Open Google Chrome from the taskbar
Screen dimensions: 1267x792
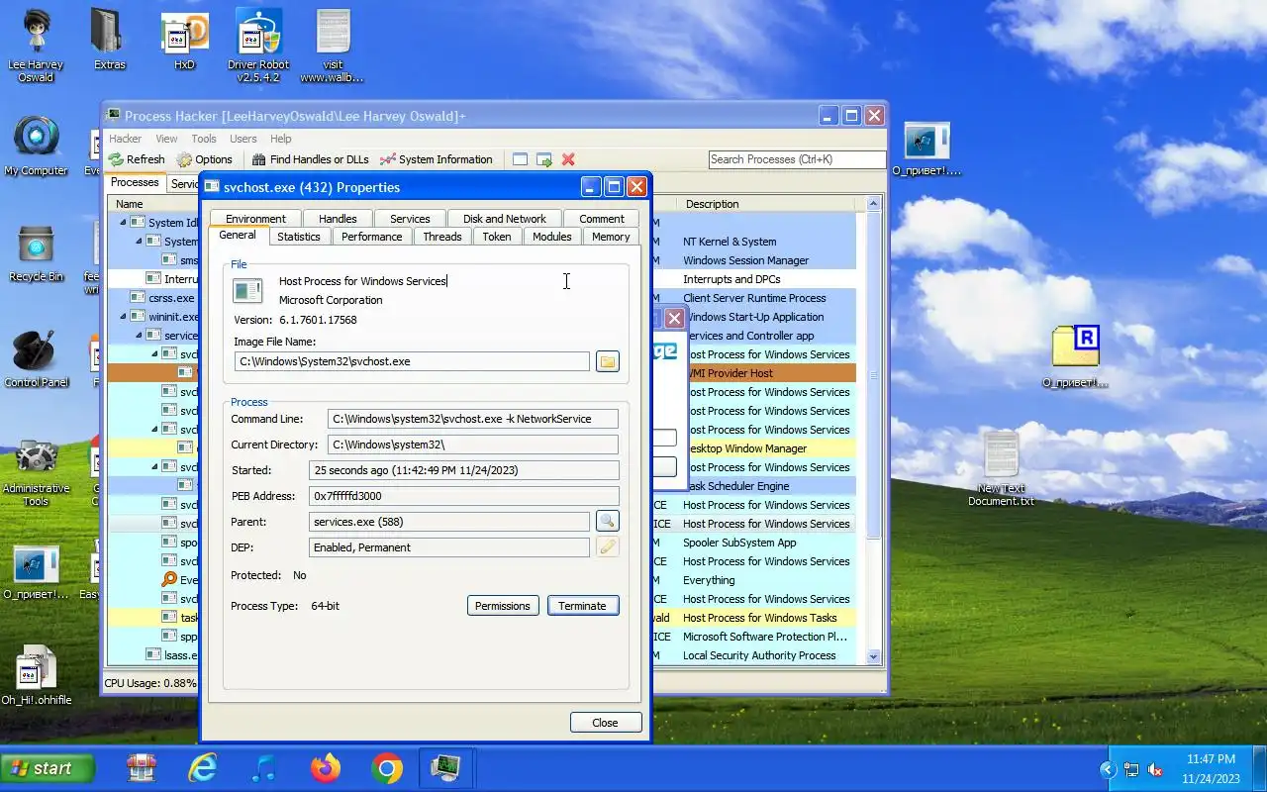pyautogui.click(x=387, y=768)
